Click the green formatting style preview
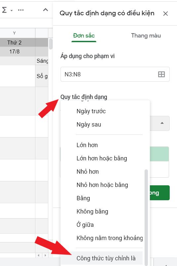 coord(159,154)
